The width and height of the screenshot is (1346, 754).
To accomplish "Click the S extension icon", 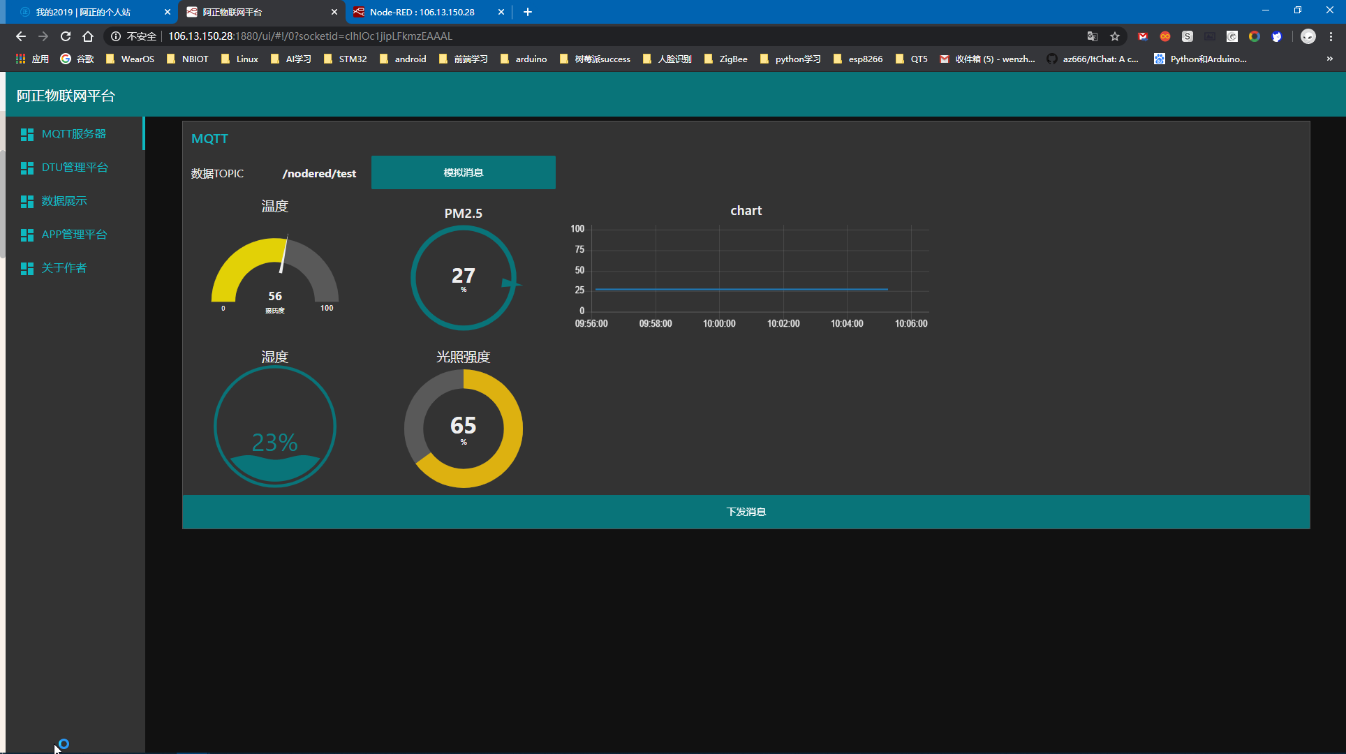I will coord(1188,36).
